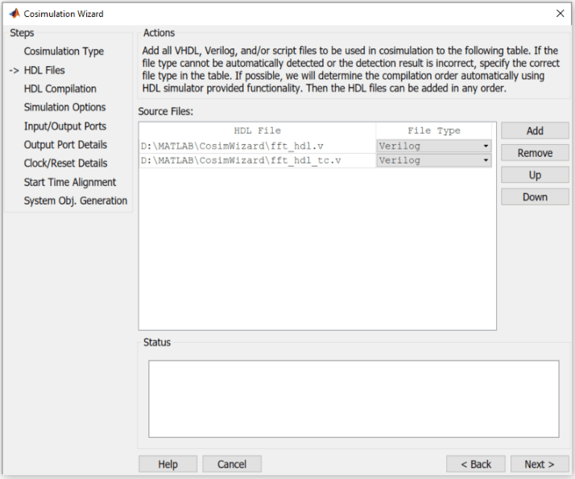Move file down with Down button
Image resolution: width=575 pixels, height=479 pixels.
[x=535, y=196]
